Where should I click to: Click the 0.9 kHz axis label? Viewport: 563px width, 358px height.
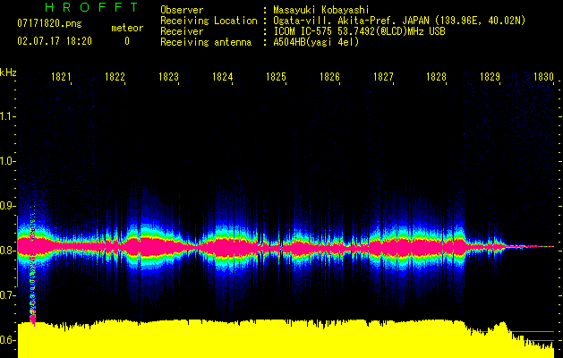pyautogui.click(x=7, y=206)
